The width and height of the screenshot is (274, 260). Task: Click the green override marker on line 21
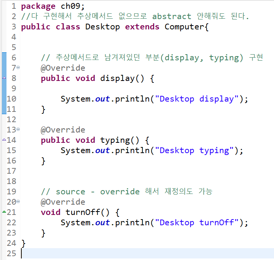(4, 212)
